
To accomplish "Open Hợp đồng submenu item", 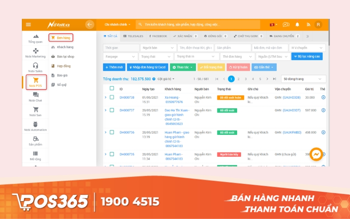I will [61, 66].
